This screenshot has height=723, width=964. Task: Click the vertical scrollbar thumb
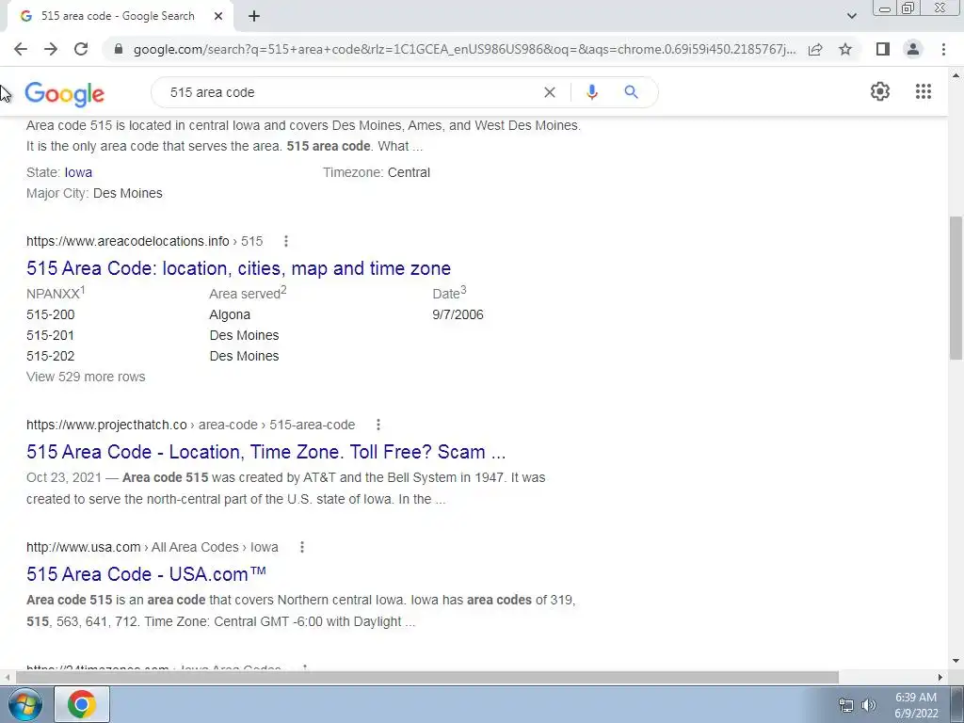(956, 288)
